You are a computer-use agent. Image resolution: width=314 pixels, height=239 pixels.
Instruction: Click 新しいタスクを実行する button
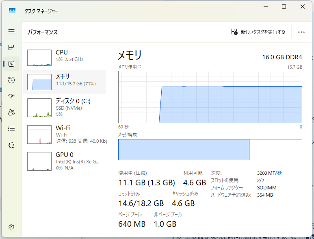point(258,32)
